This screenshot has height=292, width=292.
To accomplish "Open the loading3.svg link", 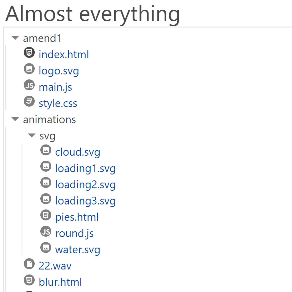I will 85,201.
